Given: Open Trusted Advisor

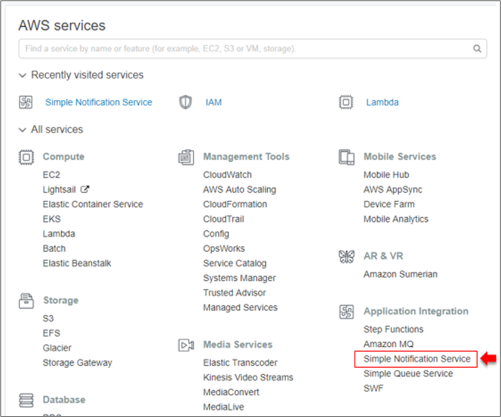Looking at the screenshot, I should 234,293.
